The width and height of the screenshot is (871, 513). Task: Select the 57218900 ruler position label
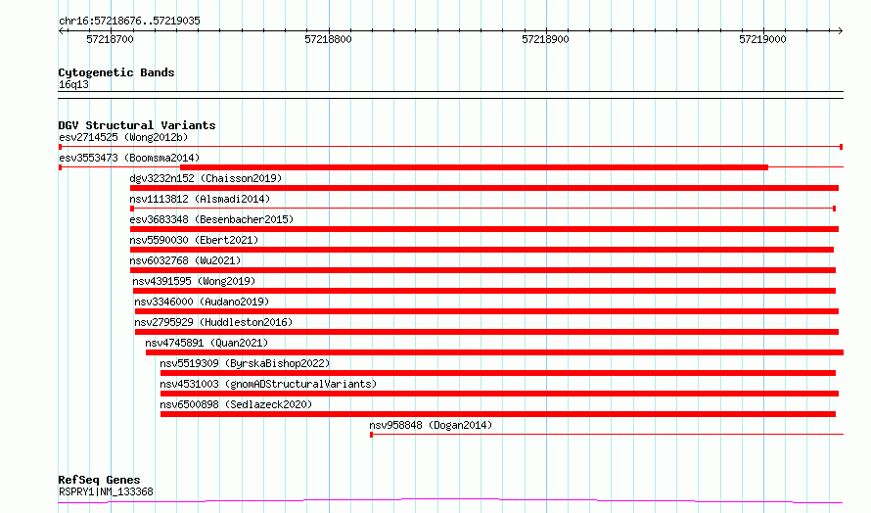tap(545, 39)
